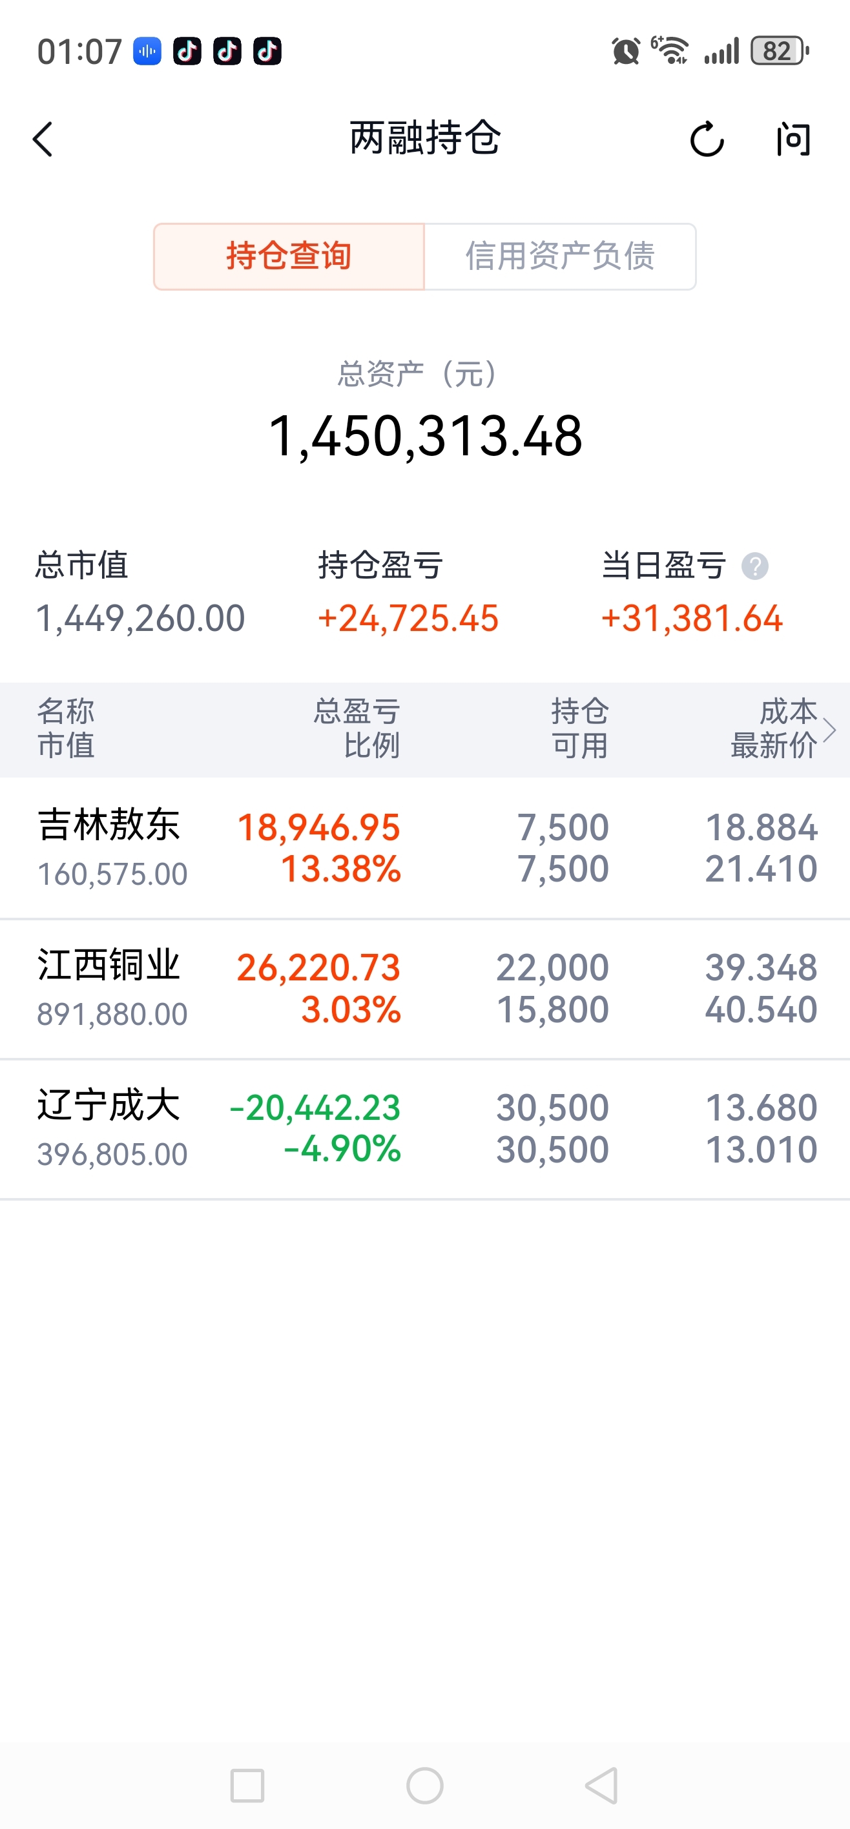Open 江西铜业 holding row

click(424, 988)
